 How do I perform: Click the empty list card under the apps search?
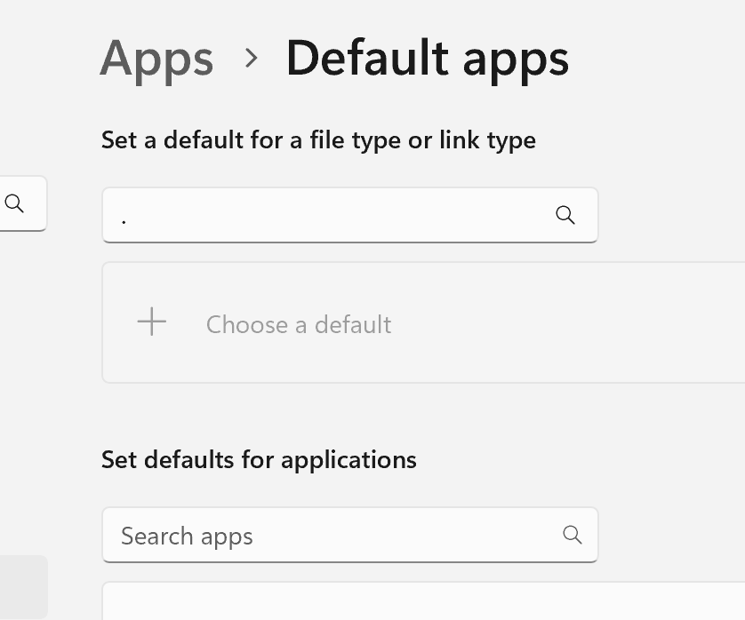pyautogui.click(x=356, y=604)
